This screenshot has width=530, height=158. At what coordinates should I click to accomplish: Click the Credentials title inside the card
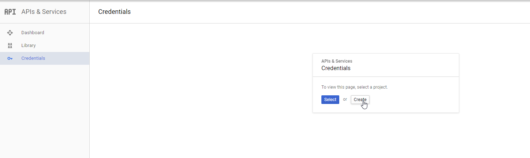click(x=336, y=68)
